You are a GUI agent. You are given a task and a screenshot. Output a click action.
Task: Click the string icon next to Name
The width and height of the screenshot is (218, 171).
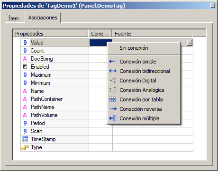tap(25, 91)
